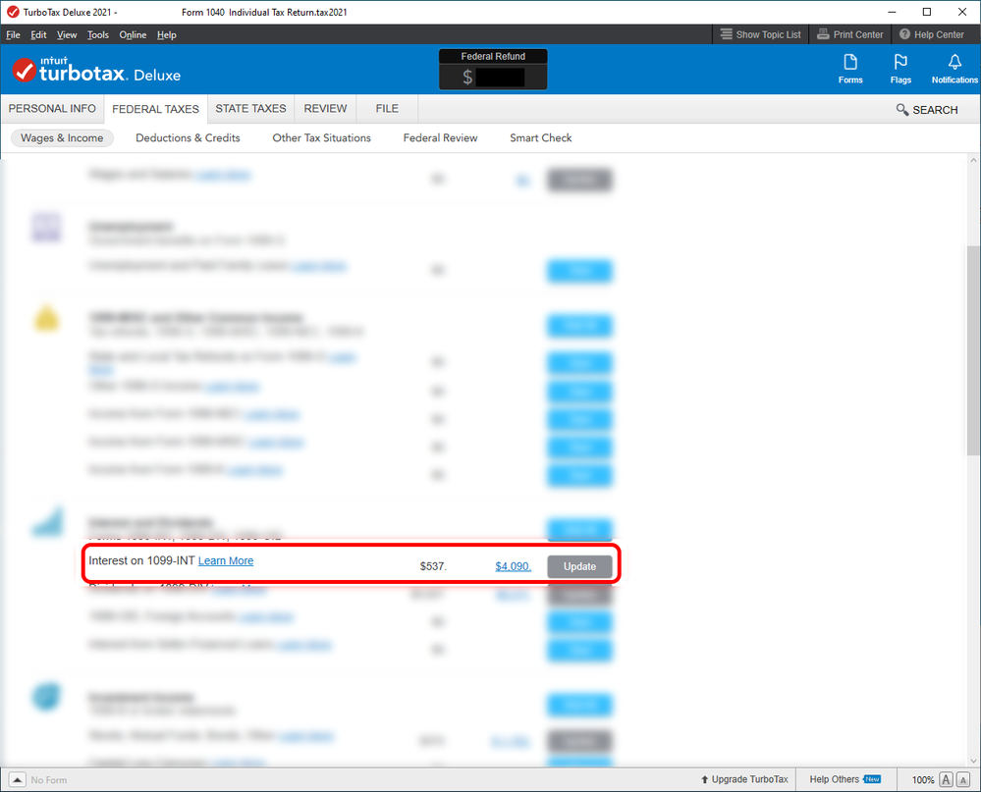981x792 pixels.
Task: Show the Topic List
Action: coord(760,34)
